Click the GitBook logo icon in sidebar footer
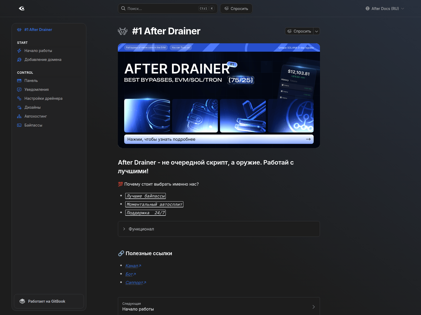The height and width of the screenshot is (315, 421). (22, 301)
